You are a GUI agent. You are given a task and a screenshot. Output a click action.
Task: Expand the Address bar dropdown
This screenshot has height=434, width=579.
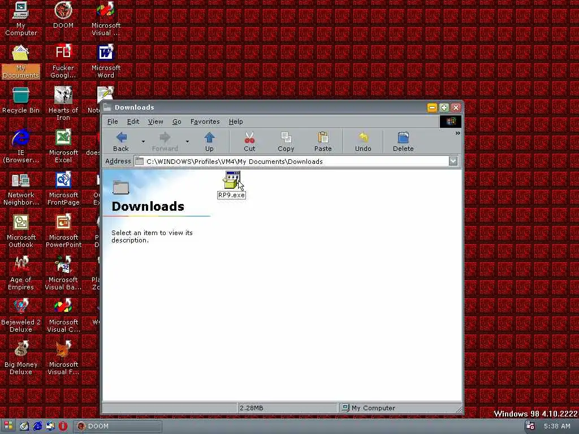(x=453, y=161)
